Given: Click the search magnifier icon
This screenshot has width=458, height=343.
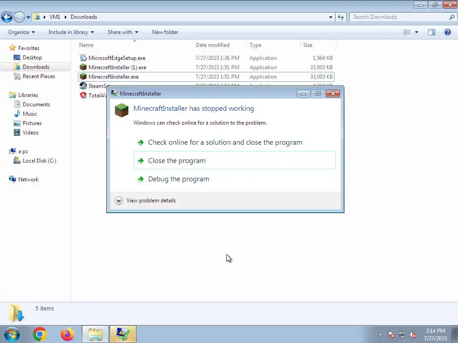Looking at the screenshot, I should pos(452,17).
